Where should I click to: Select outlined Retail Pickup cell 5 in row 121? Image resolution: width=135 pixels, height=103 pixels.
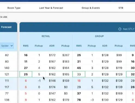click(x=39, y=74)
